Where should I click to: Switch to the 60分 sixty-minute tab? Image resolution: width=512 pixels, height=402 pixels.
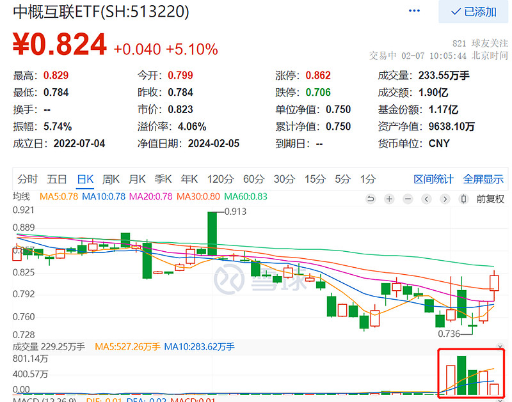point(252,180)
